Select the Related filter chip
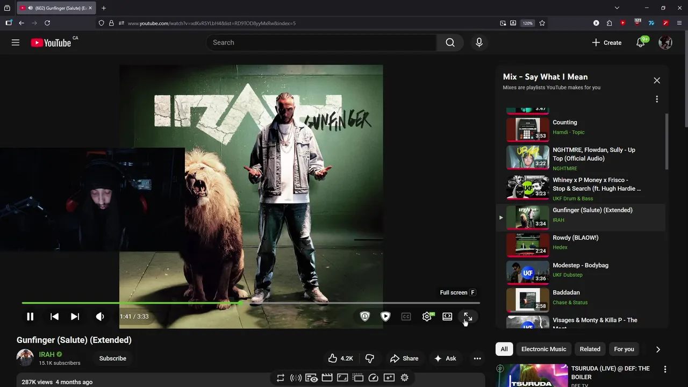This screenshot has width=688, height=387. 590,349
